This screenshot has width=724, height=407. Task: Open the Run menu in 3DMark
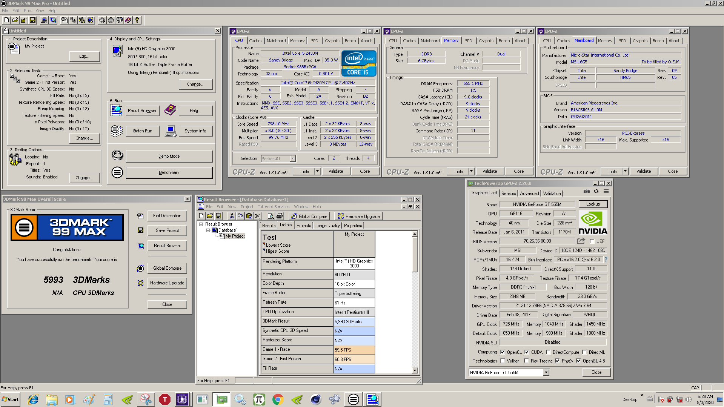[27, 11]
